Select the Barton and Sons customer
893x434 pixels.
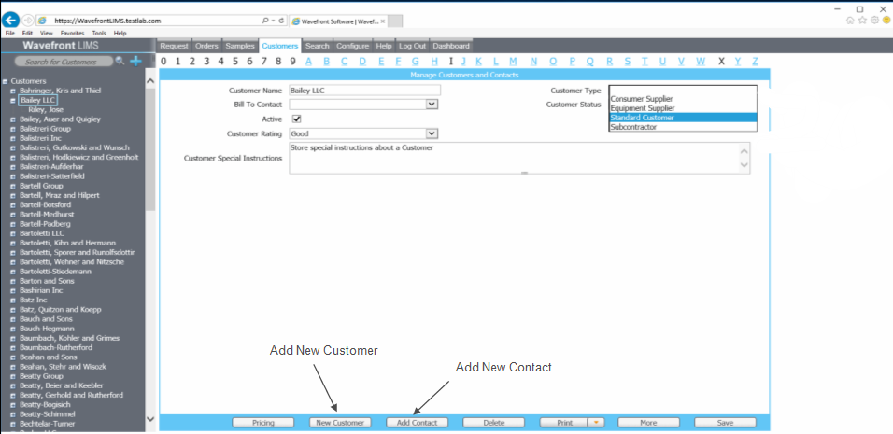point(47,281)
